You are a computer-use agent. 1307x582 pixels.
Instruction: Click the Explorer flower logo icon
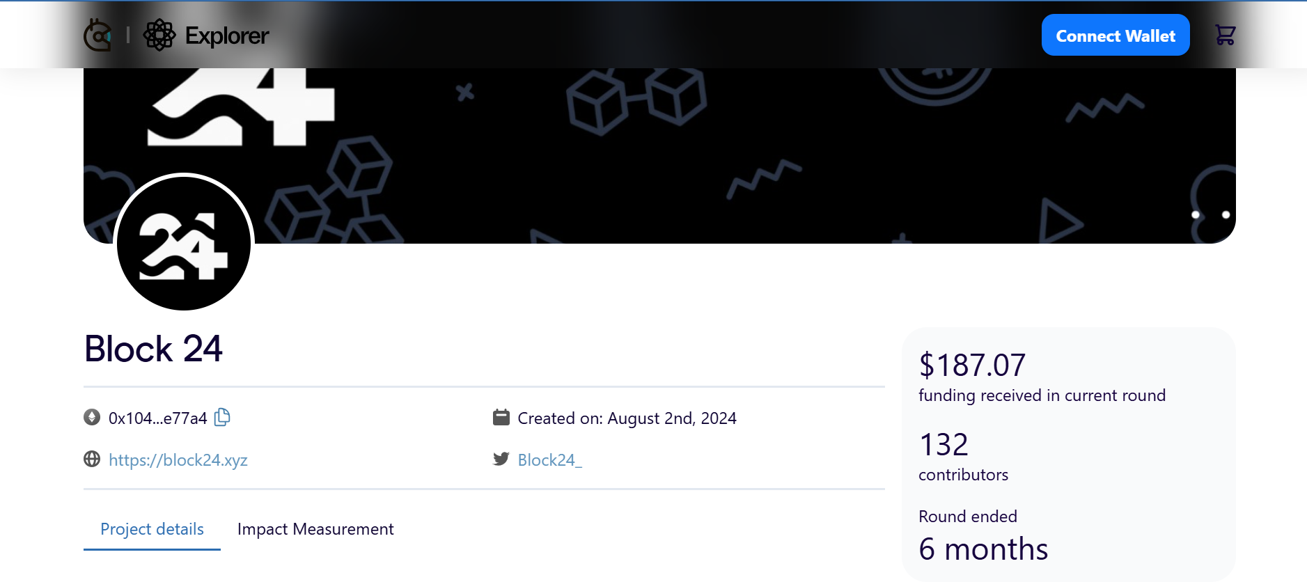(x=159, y=35)
